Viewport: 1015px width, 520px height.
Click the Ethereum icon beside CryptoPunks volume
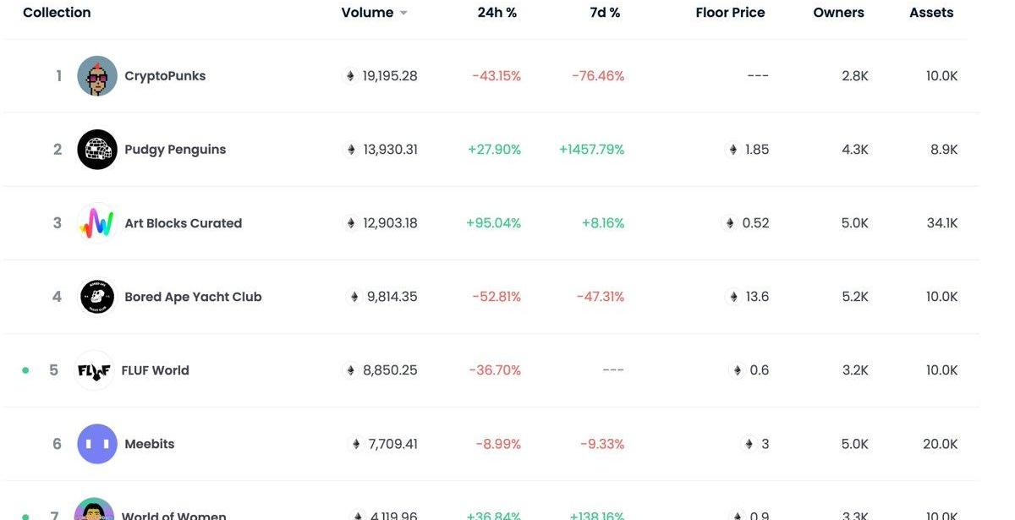[x=350, y=76]
